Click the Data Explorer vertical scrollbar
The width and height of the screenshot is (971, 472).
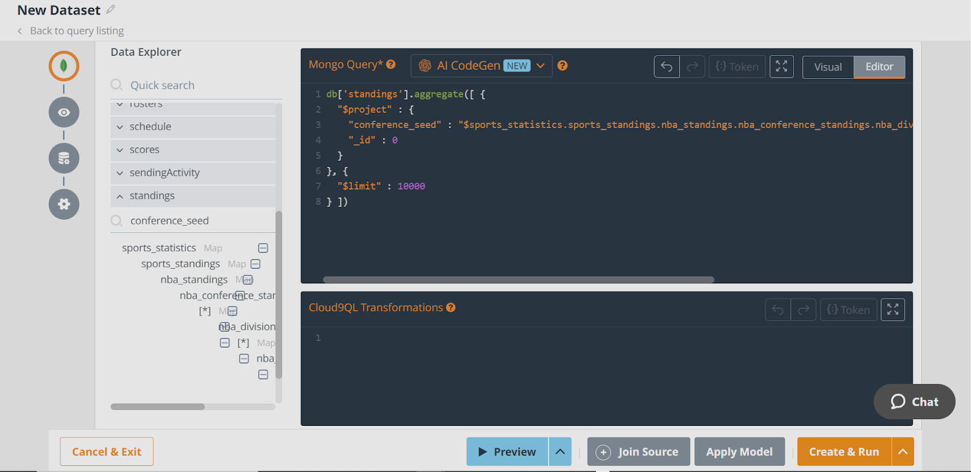(x=279, y=294)
